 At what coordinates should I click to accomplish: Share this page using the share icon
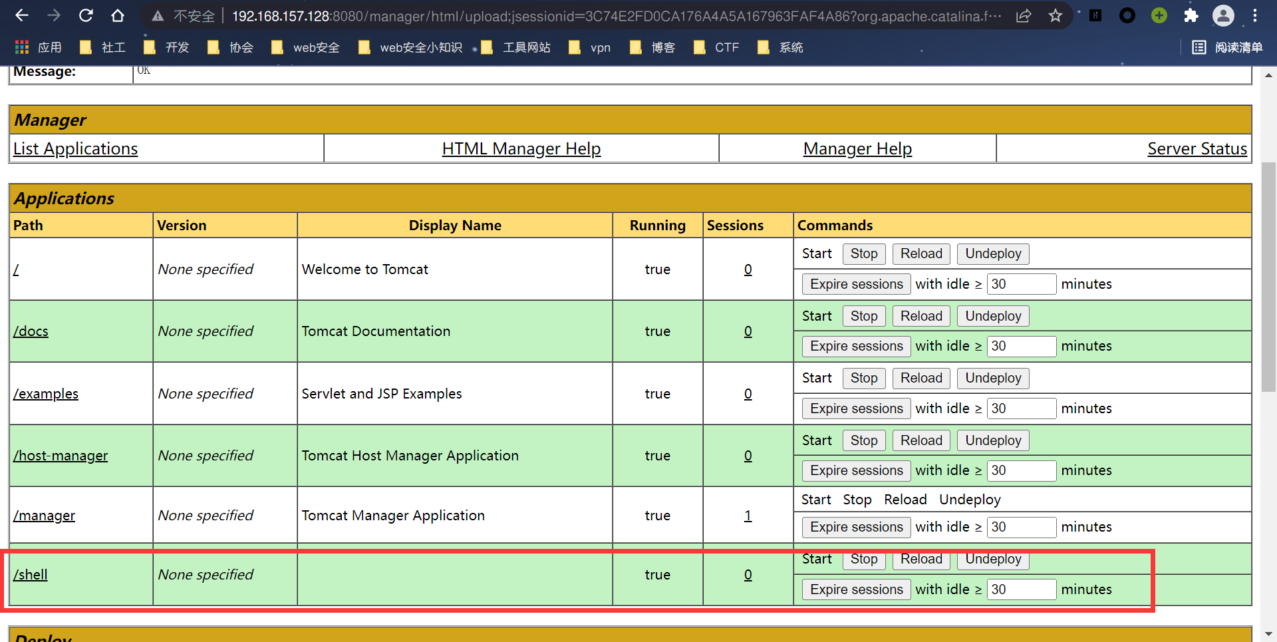(x=1024, y=16)
